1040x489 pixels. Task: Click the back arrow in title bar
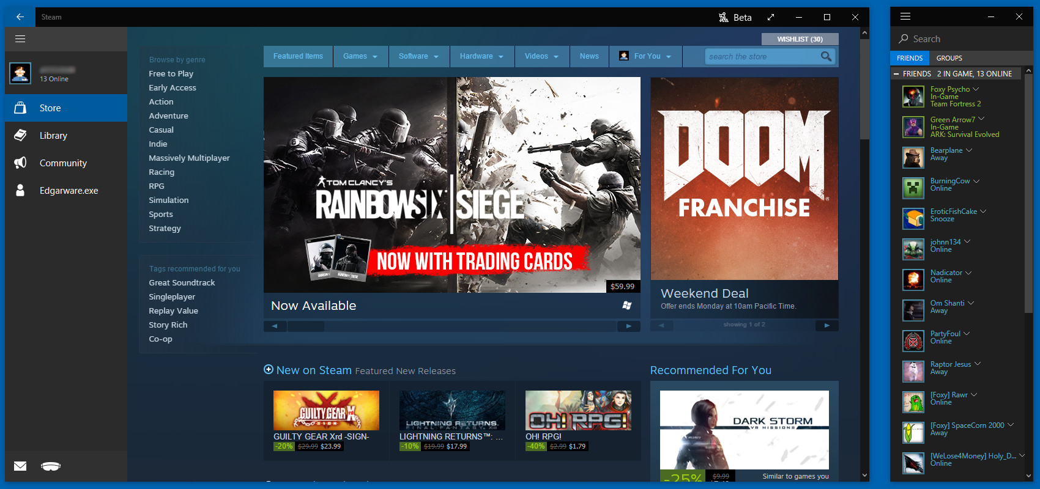(20, 17)
